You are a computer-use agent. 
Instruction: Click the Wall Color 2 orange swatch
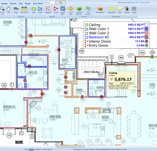[146, 33]
